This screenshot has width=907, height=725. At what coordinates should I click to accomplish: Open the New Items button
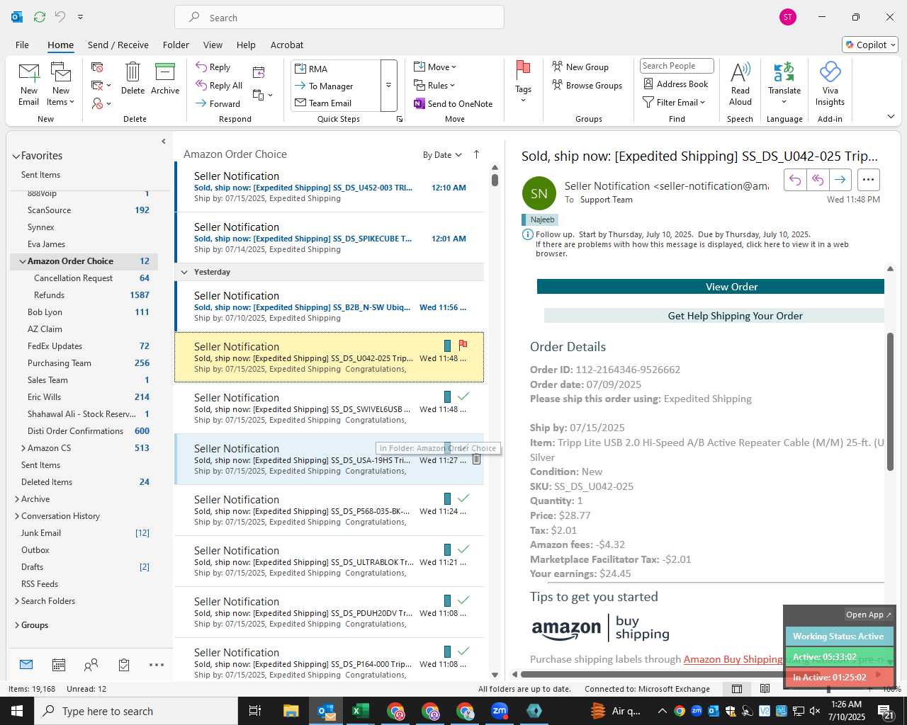pyautogui.click(x=61, y=85)
